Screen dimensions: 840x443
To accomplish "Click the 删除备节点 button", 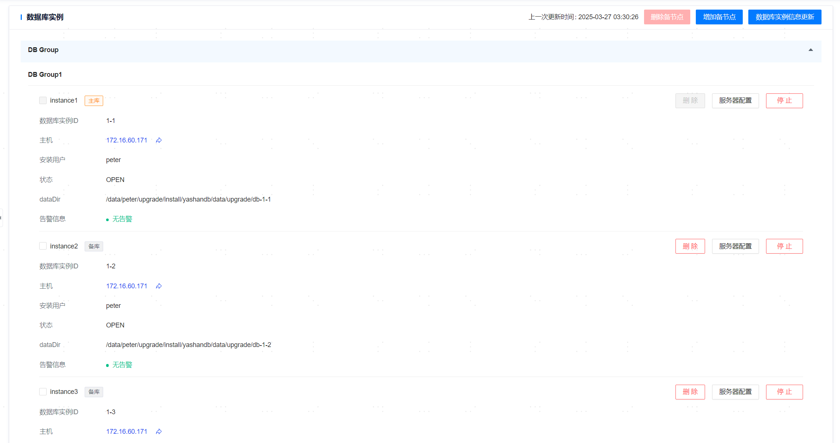I will coord(667,17).
